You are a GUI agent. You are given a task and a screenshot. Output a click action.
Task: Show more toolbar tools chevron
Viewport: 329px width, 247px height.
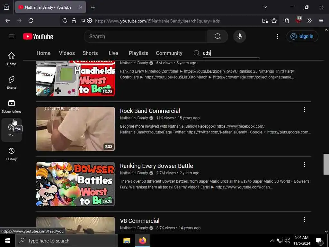pyautogui.click(x=309, y=21)
